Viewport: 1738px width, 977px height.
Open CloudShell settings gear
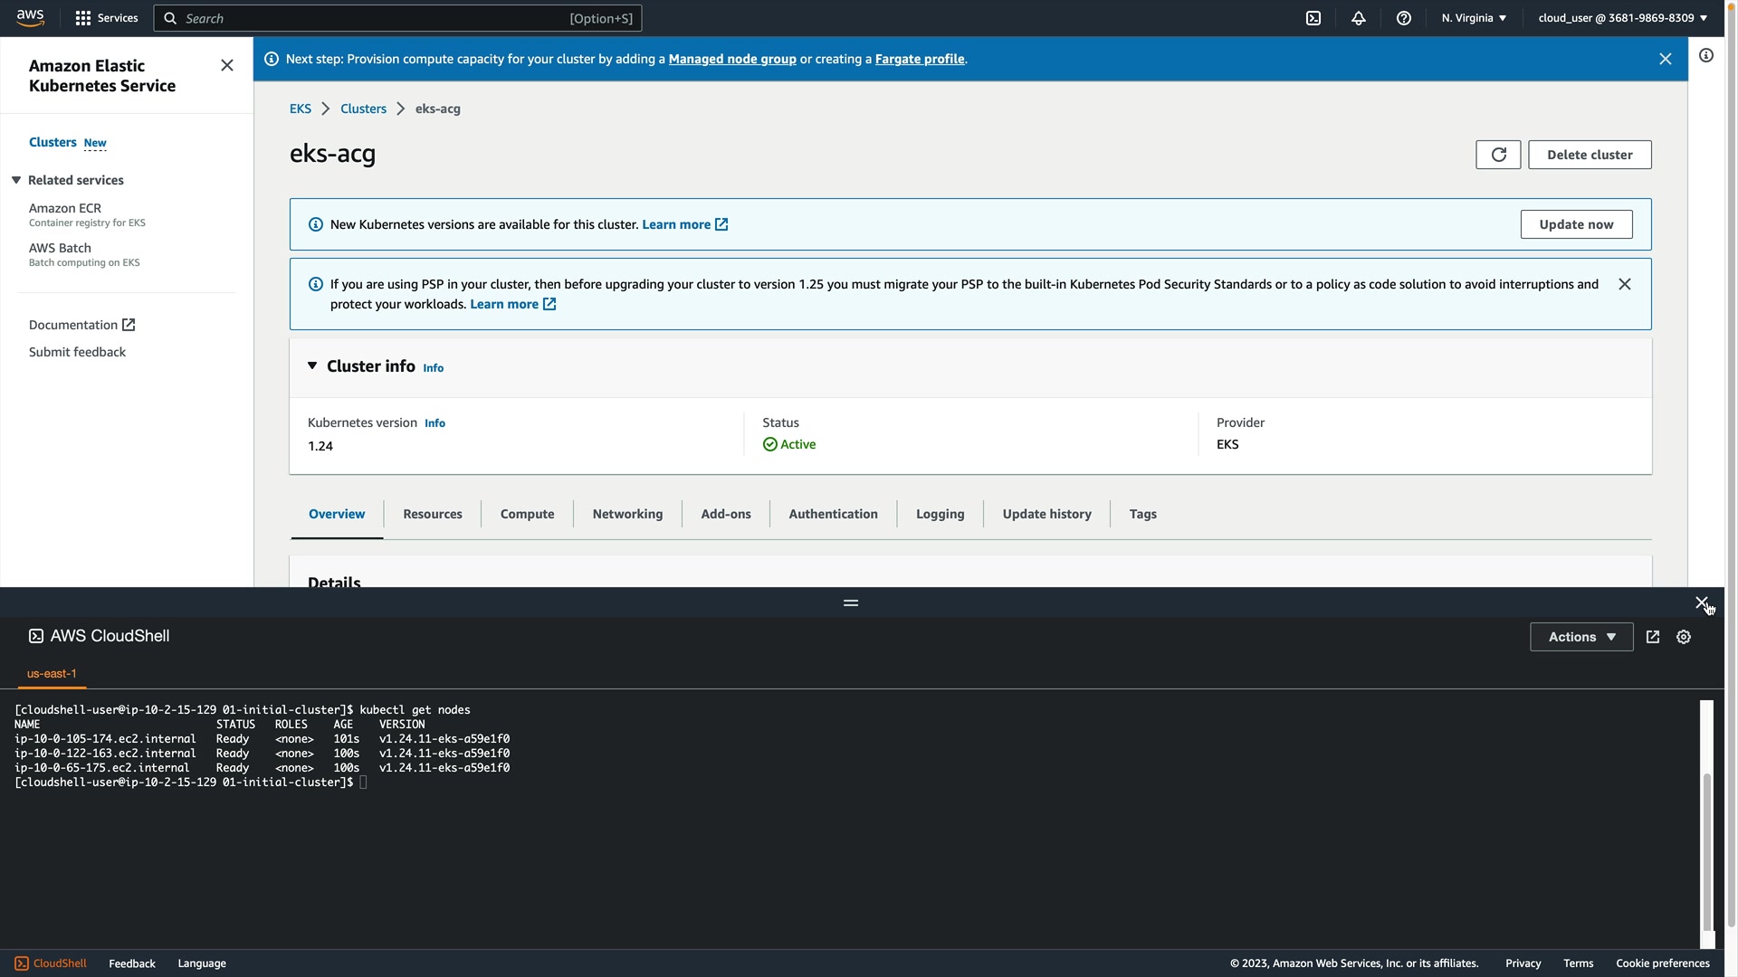tap(1684, 637)
